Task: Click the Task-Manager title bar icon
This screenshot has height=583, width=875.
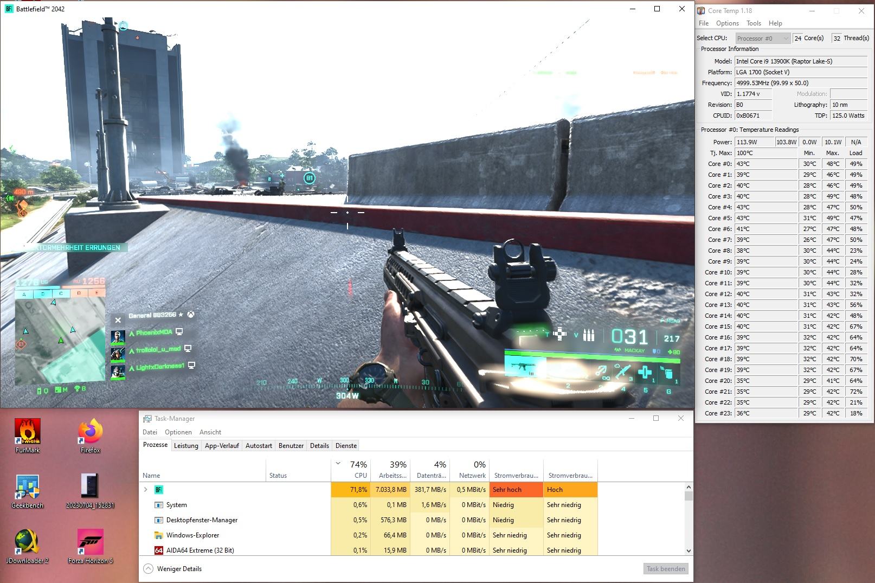Action: pyautogui.click(x=147, y=419)
